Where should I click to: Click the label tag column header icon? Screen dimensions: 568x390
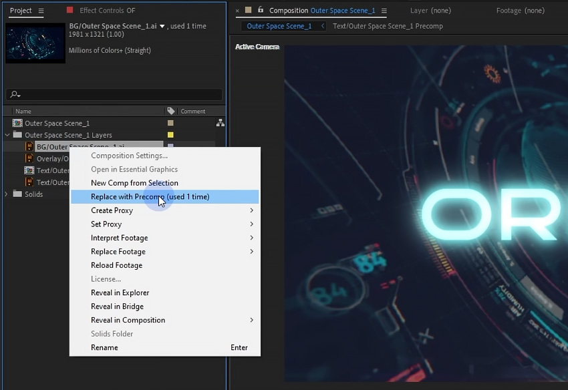tap(170, 111)
